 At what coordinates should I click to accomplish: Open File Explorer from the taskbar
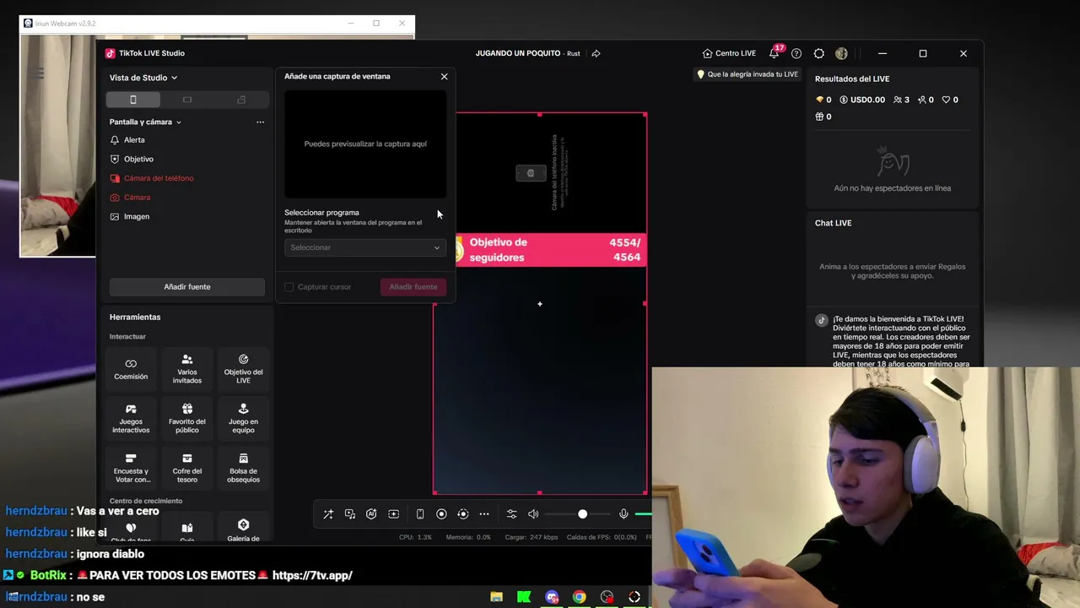496,597
